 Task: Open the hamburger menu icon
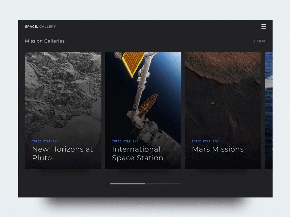click(264, 26)
